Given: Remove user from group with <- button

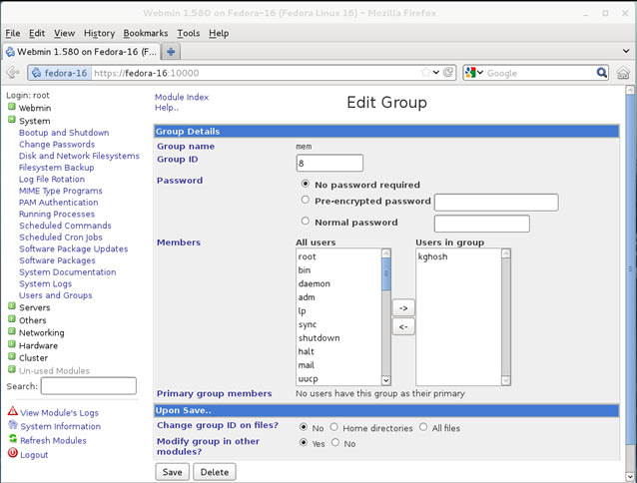Looking at the screenshot, I should (403, 326).
